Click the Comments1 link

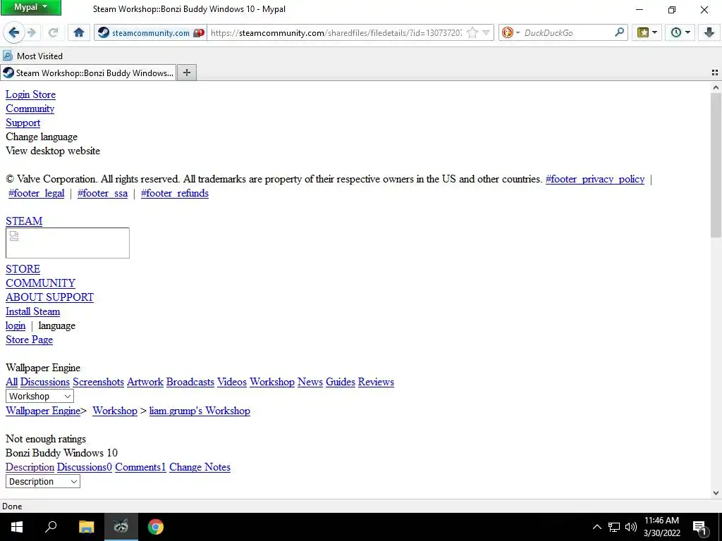pyautogui.click(x=140, y=467)
